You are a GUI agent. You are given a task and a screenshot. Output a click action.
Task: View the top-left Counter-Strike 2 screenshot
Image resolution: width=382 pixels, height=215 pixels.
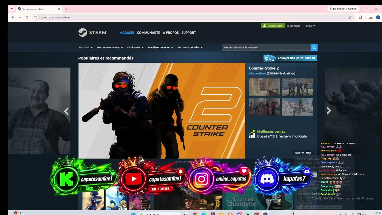[264, 87]
